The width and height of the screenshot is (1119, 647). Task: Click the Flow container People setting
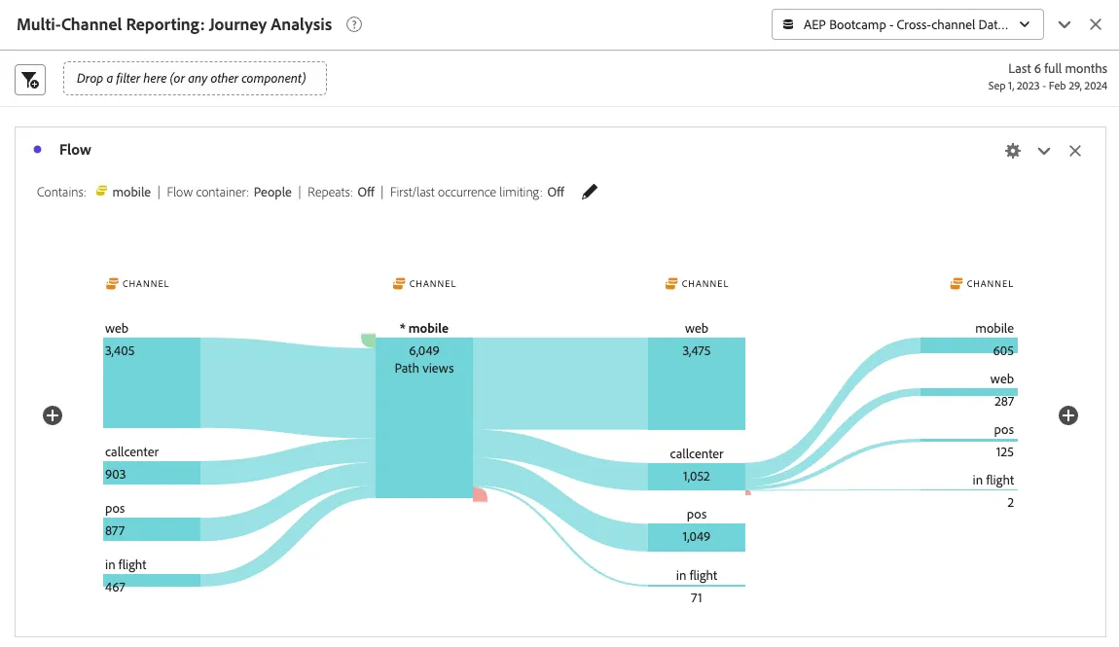pos(229,192)
